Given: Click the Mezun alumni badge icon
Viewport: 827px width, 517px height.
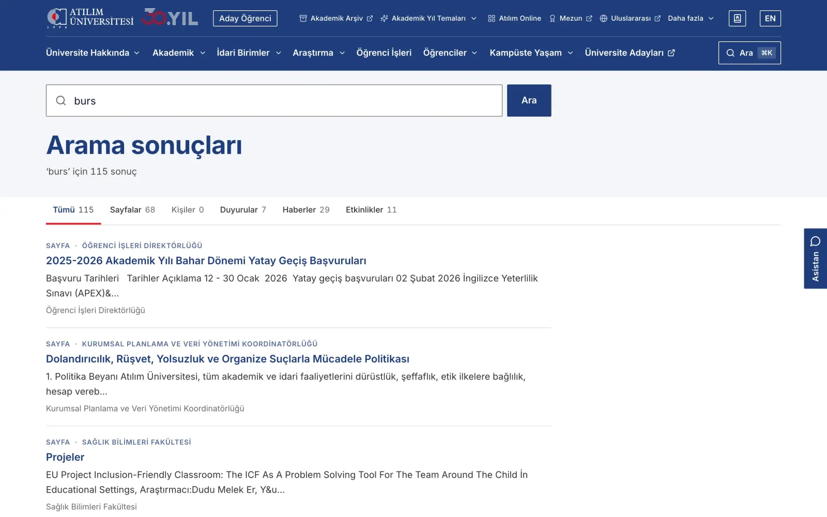Looking at the screenshot, I should click(x=553, y=18).
